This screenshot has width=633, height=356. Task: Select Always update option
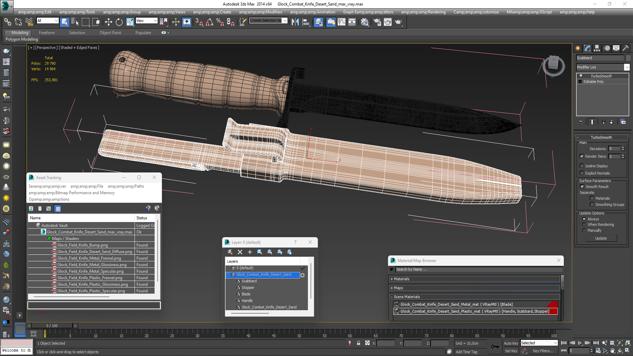584,219
